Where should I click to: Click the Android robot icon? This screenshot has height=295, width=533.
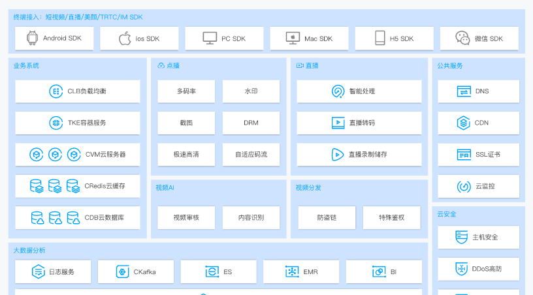tap(32, 38)
